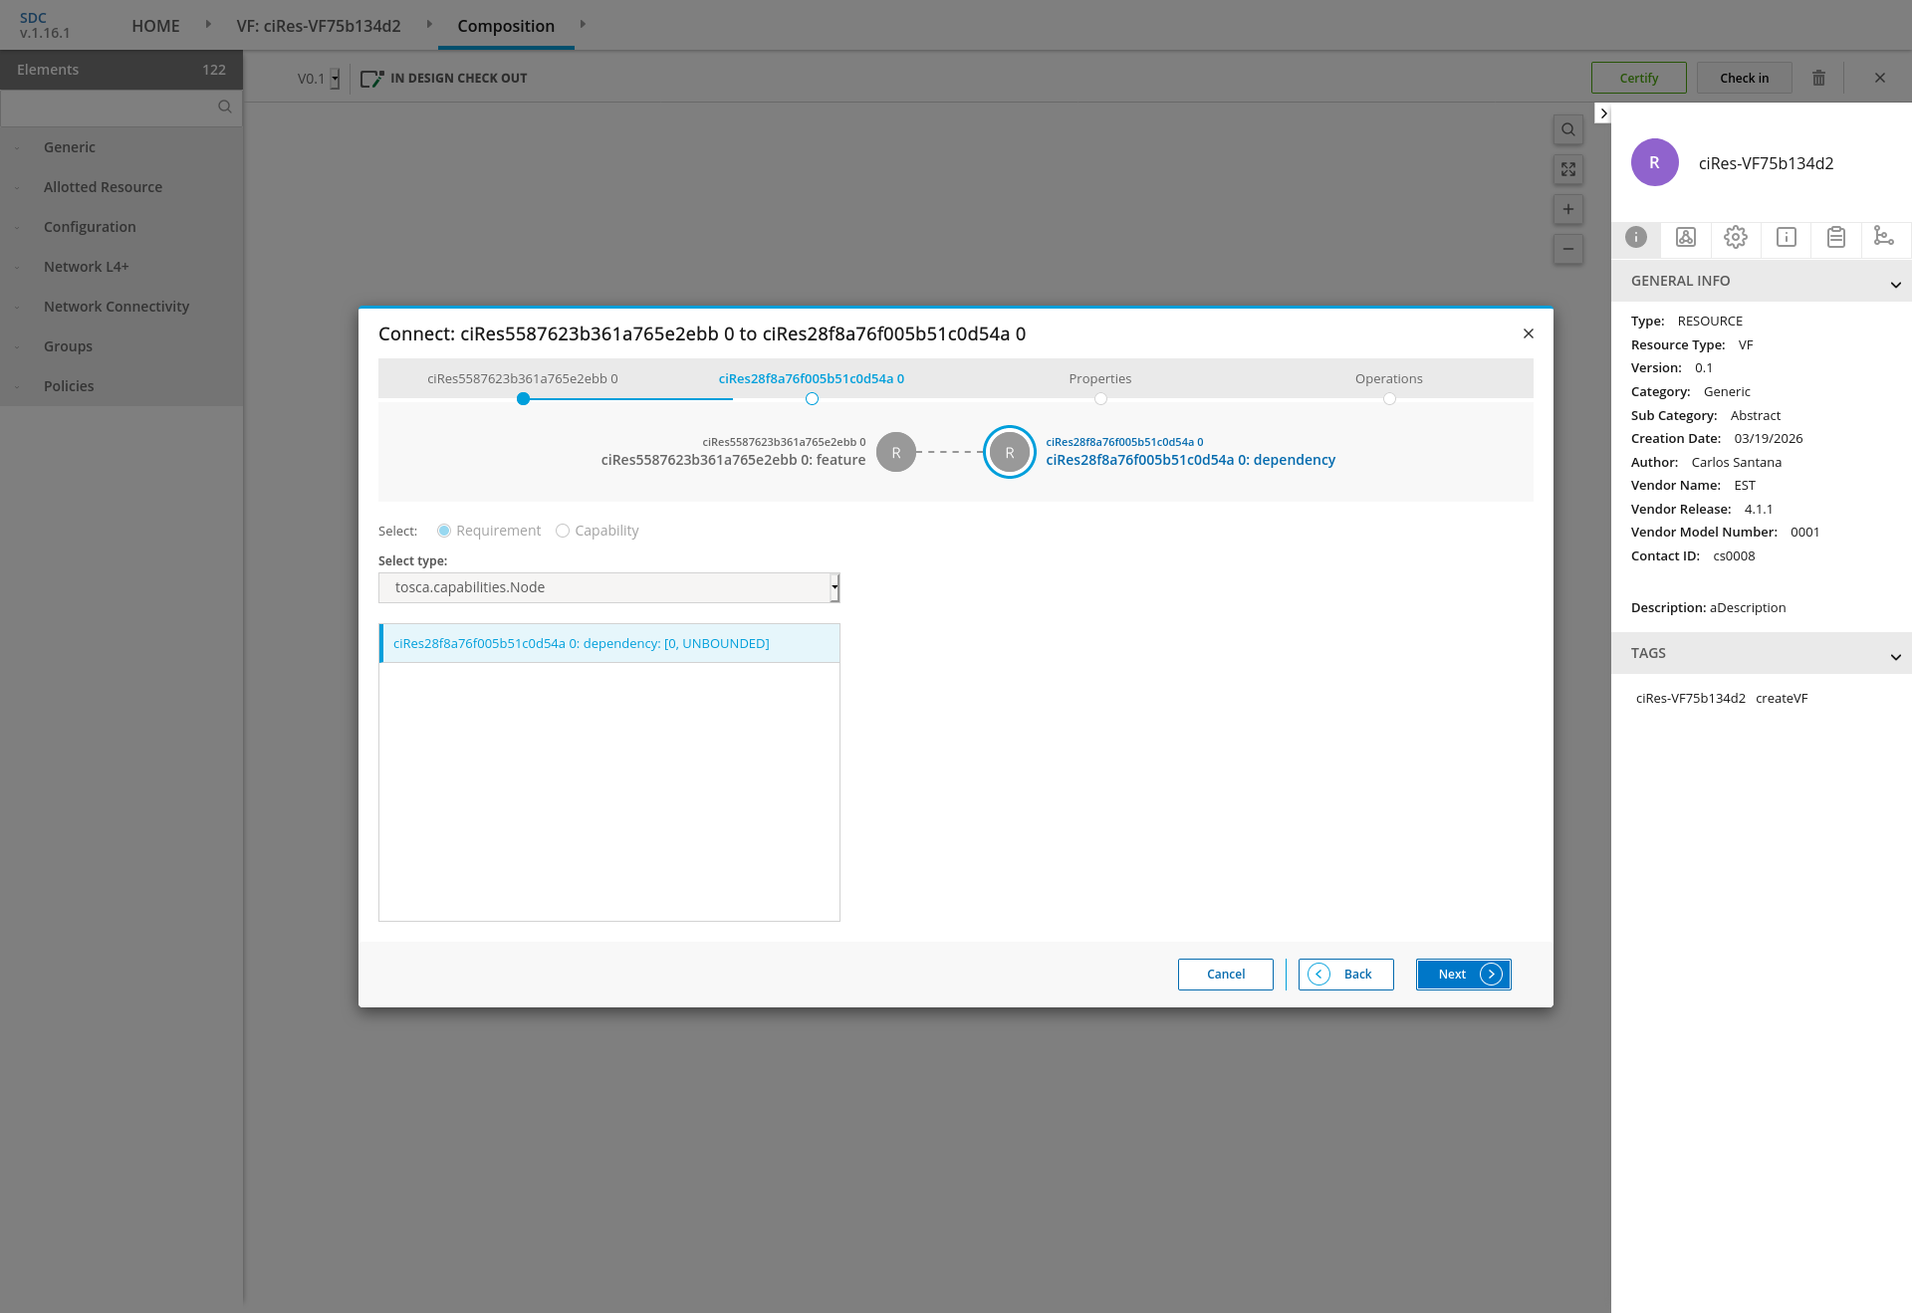Click the Properties wizard step circle
Image resolution: width=1912 pixels, height=1313 pixels.
[x=1100, y=399]
